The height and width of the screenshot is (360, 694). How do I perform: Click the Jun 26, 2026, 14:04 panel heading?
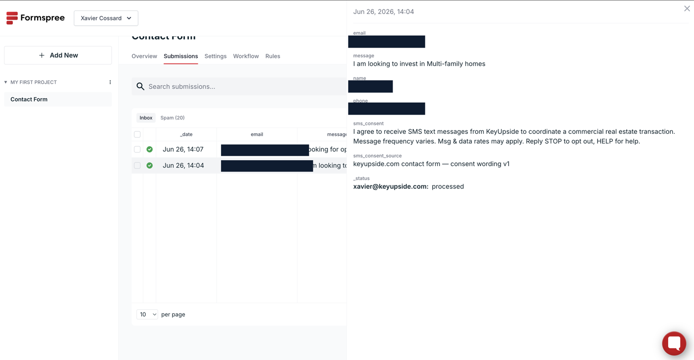pyautogui.click(x=384, y=12)
